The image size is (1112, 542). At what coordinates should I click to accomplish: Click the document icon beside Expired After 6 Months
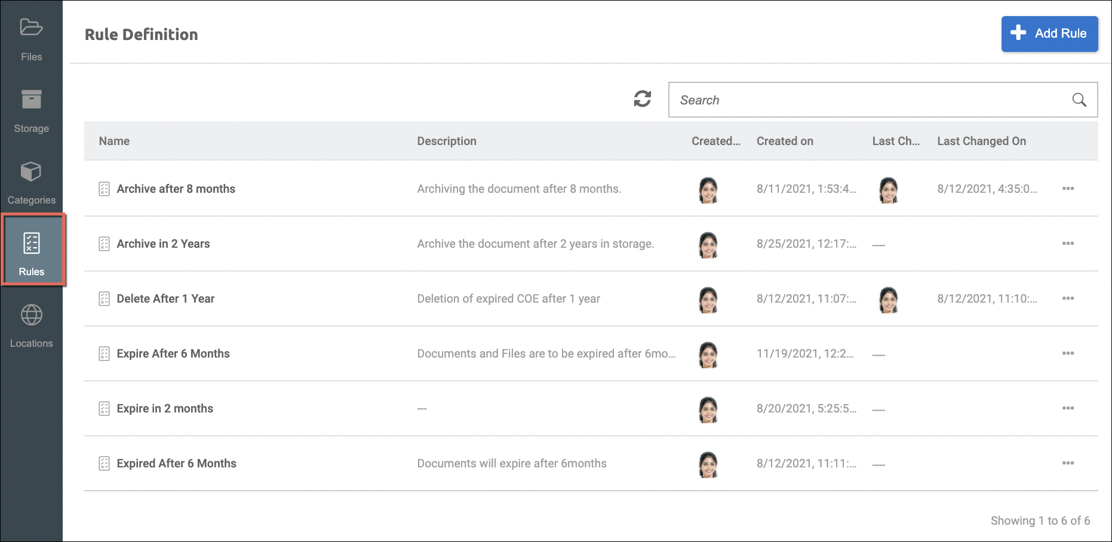(x=104, y=464)
